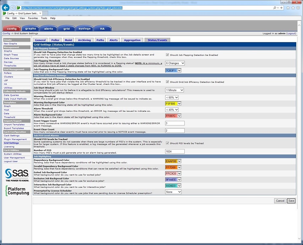Enable Should Job Flapping Detection be Enabled checkbox

click(167, 55)
